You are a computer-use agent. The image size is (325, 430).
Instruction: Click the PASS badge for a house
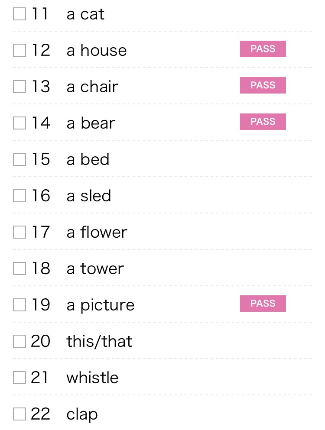[x=263, y=49]
